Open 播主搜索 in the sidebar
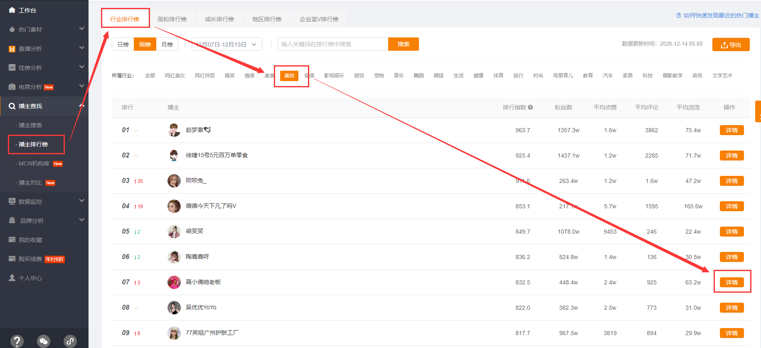 [x=30, y=125]
